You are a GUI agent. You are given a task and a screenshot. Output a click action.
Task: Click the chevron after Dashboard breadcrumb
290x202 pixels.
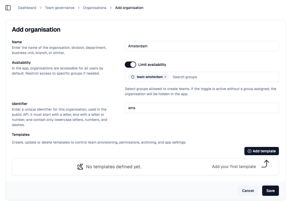(40, 8)
